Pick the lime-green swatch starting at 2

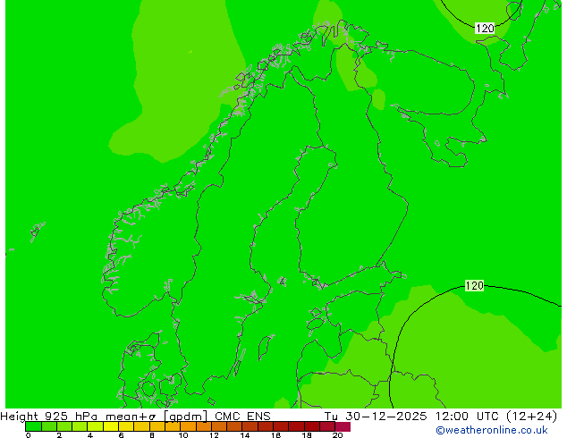tap(64, 426)
